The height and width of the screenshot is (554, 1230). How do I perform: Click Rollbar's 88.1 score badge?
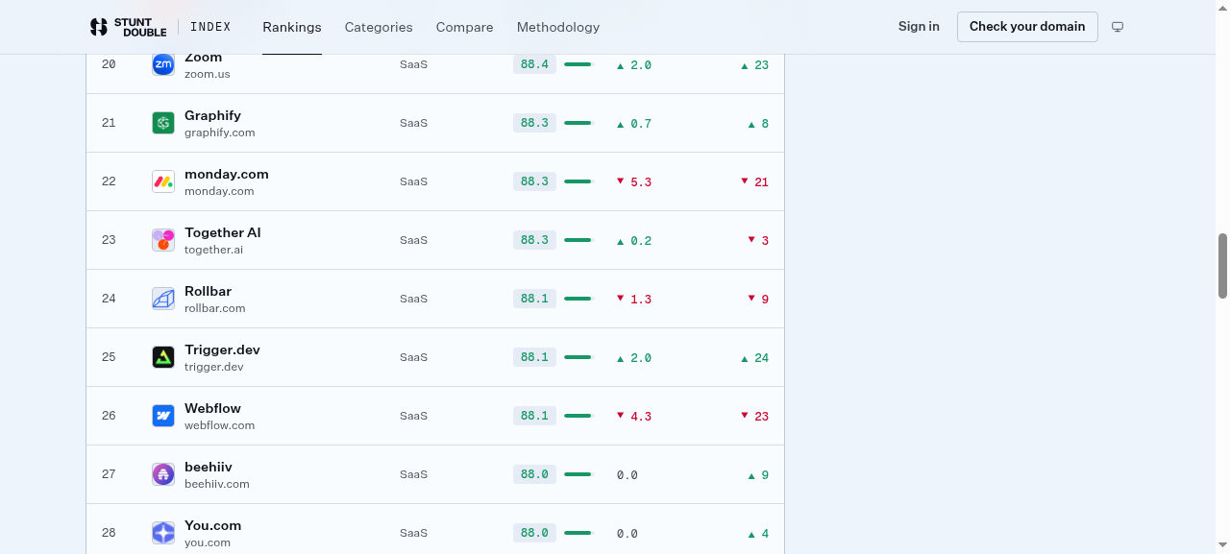click(x=534, y=299)
